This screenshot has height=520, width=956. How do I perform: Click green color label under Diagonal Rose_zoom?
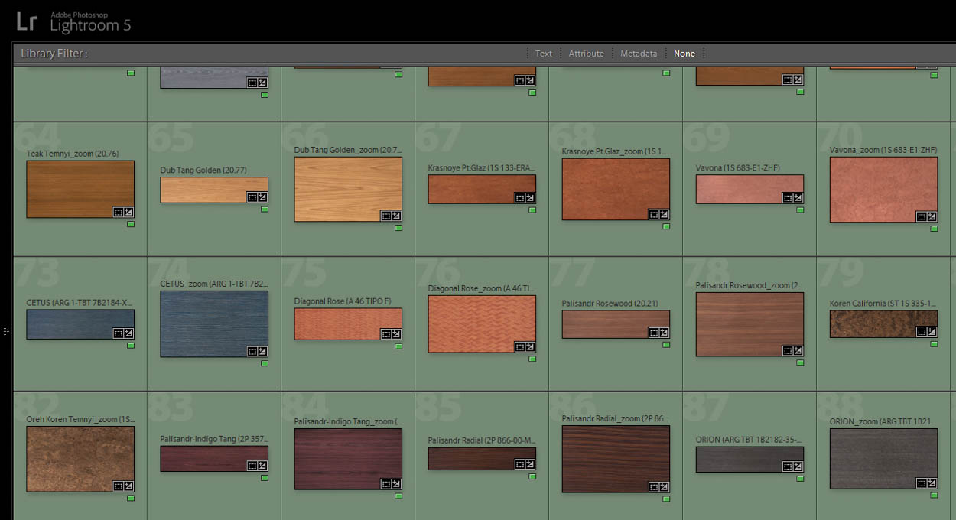coord(532,359)
